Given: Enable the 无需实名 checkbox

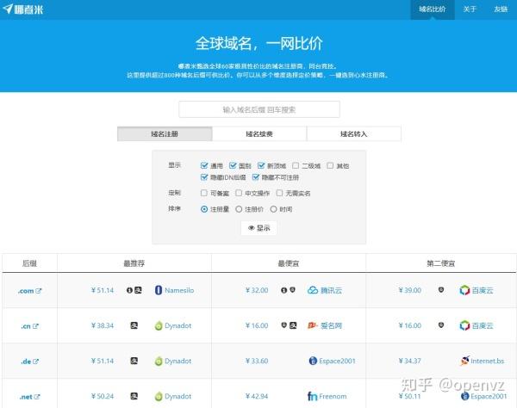Looking at the screenshot, I should [279, 193].
